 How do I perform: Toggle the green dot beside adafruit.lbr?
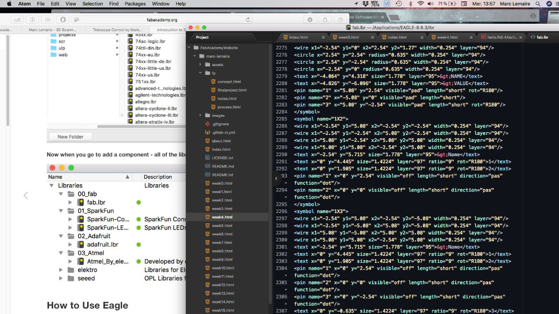pos(138,244)
